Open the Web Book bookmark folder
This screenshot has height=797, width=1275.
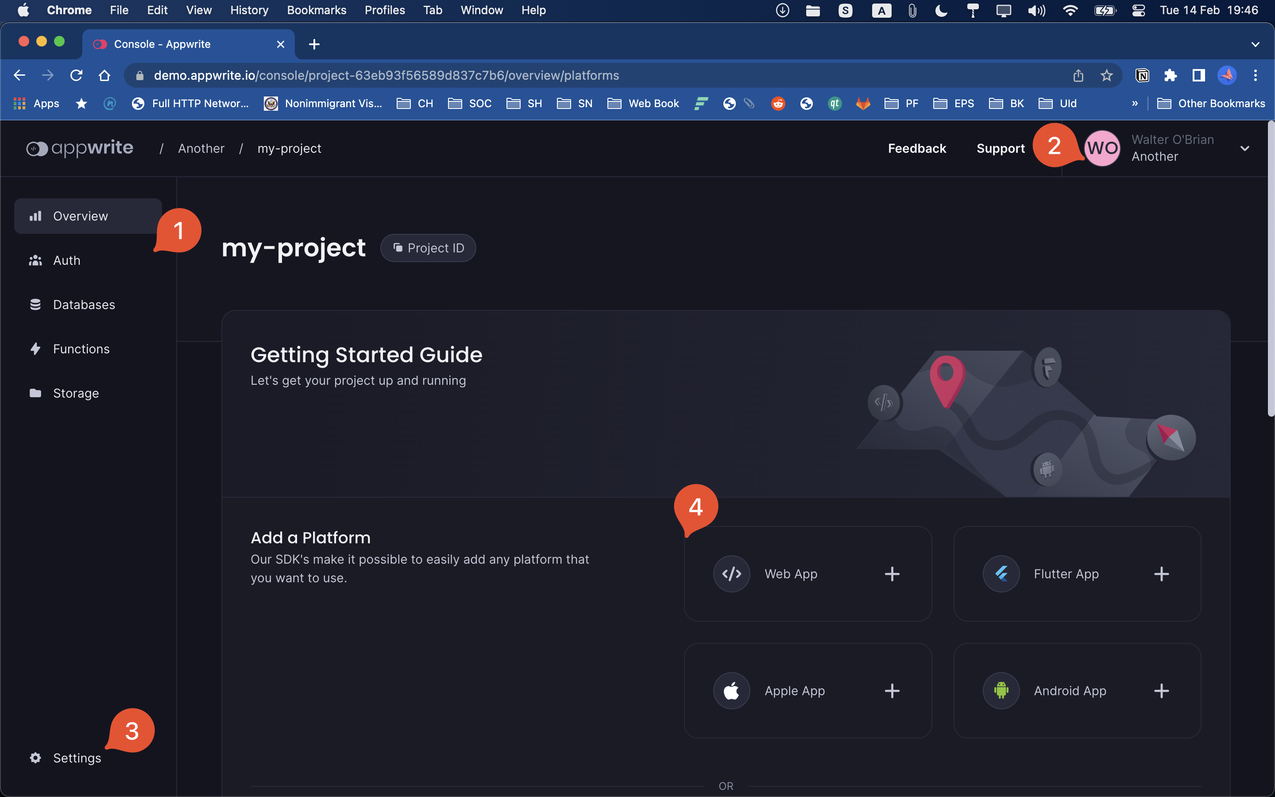[x=643, y=103]
